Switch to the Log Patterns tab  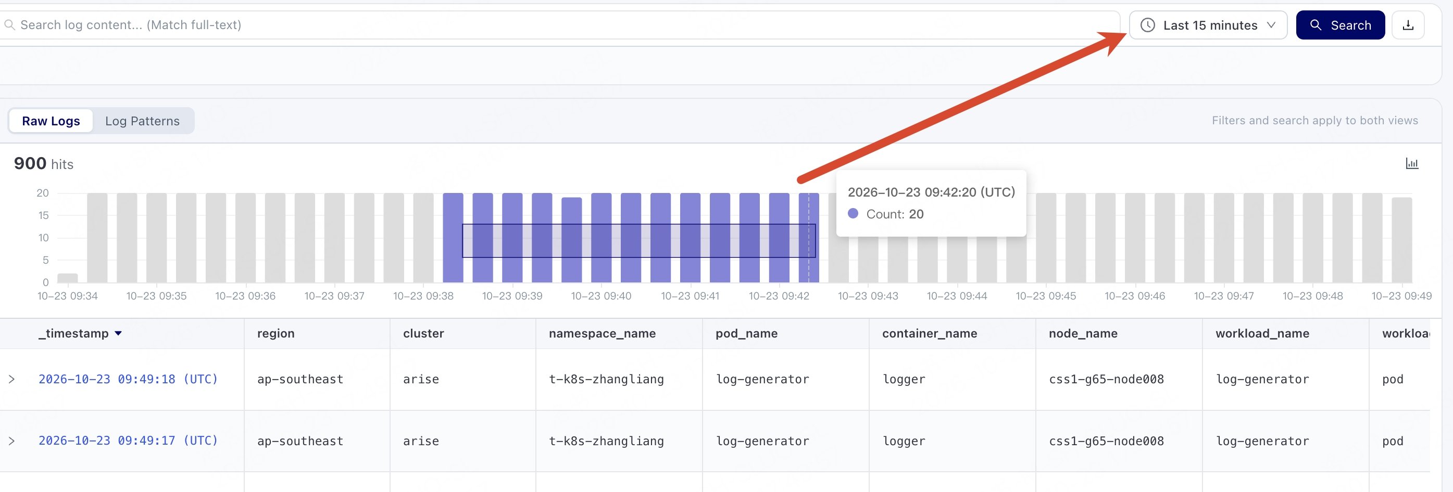pos(142,121)
